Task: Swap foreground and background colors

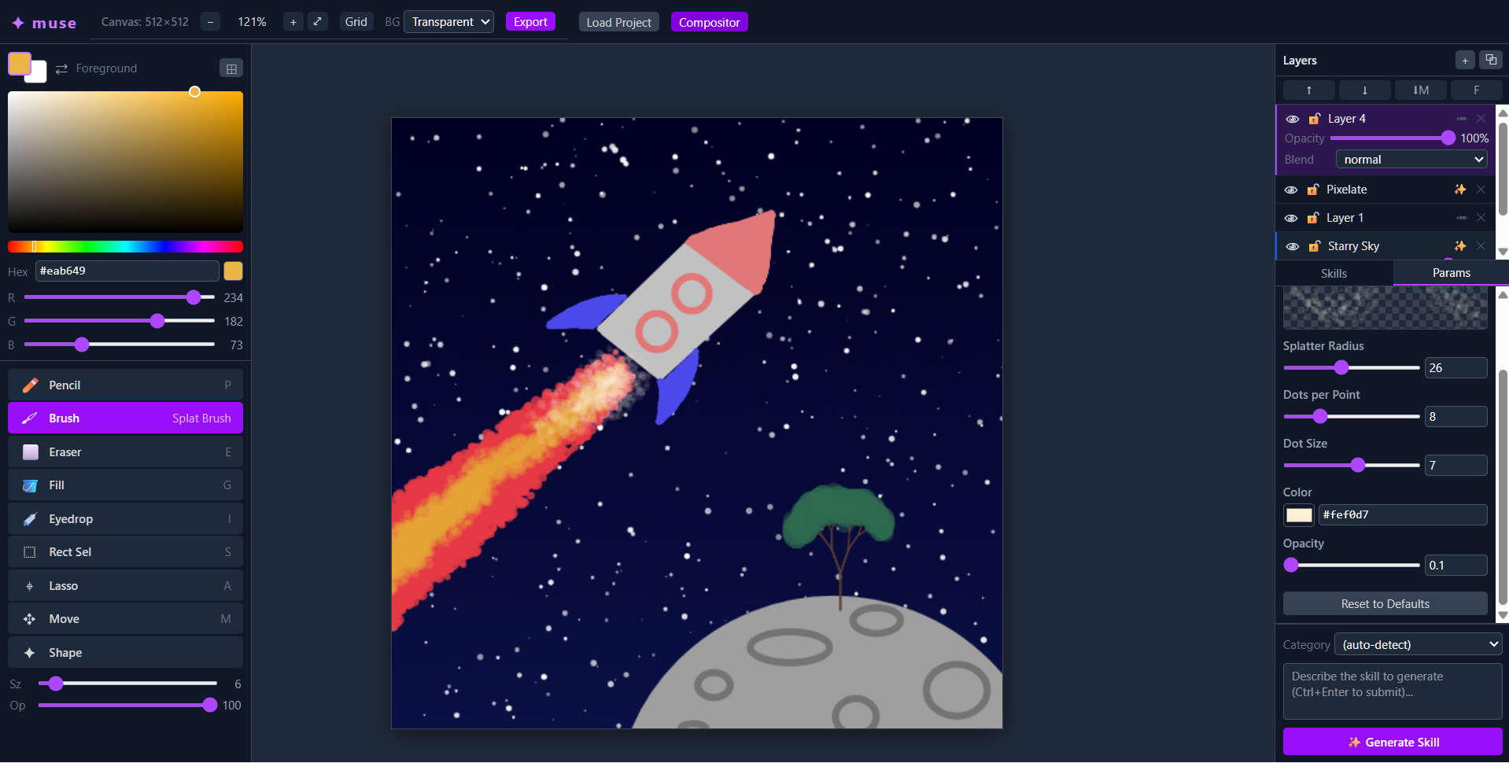Action: (61, 68)
